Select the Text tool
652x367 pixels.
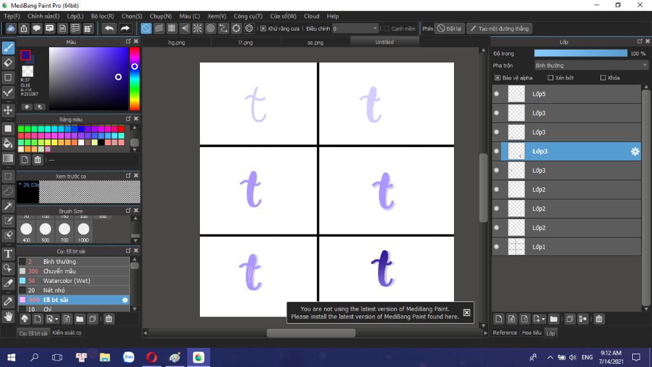point(8,253)
